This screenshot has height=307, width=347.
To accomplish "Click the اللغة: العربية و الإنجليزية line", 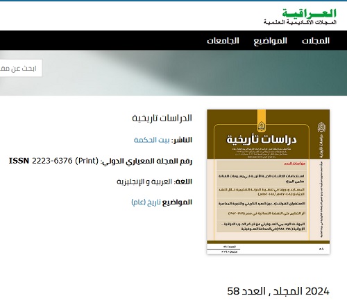I will point(154,182).
